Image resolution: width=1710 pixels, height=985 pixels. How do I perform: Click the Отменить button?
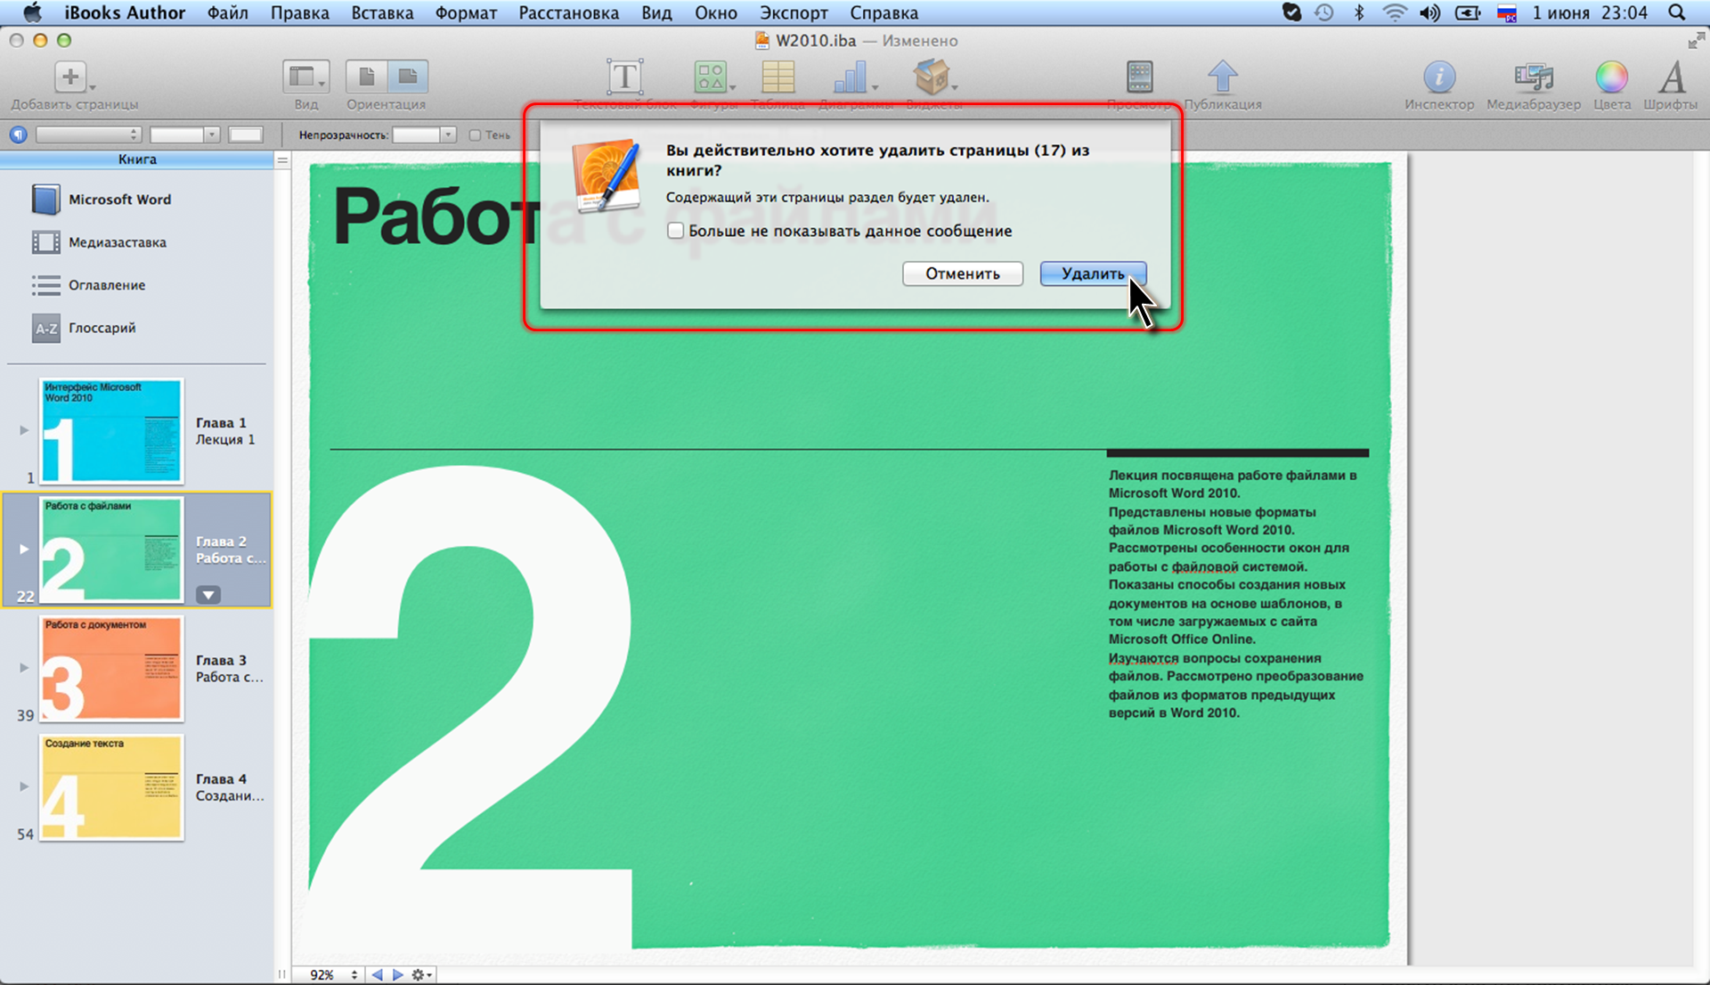point(963,273)
